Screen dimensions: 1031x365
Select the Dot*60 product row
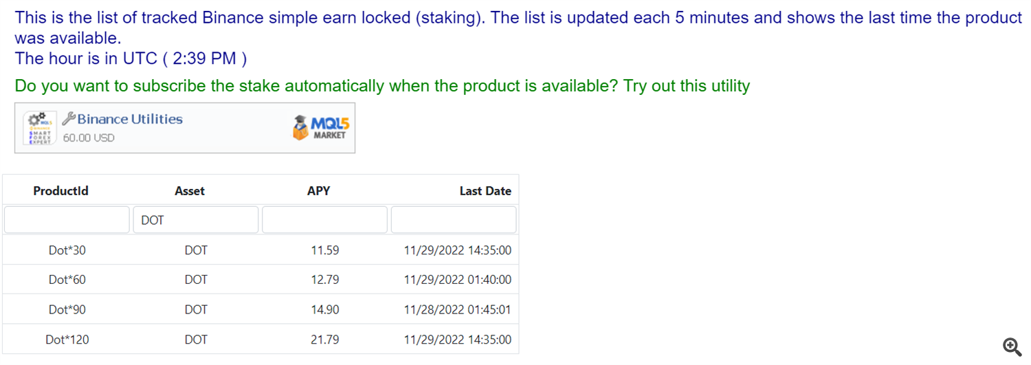click(x=260, y=280)
